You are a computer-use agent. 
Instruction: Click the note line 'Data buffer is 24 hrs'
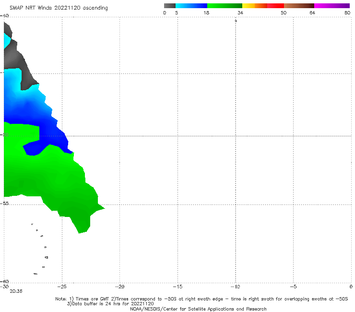pyautogui.click(x=110, y=304)
